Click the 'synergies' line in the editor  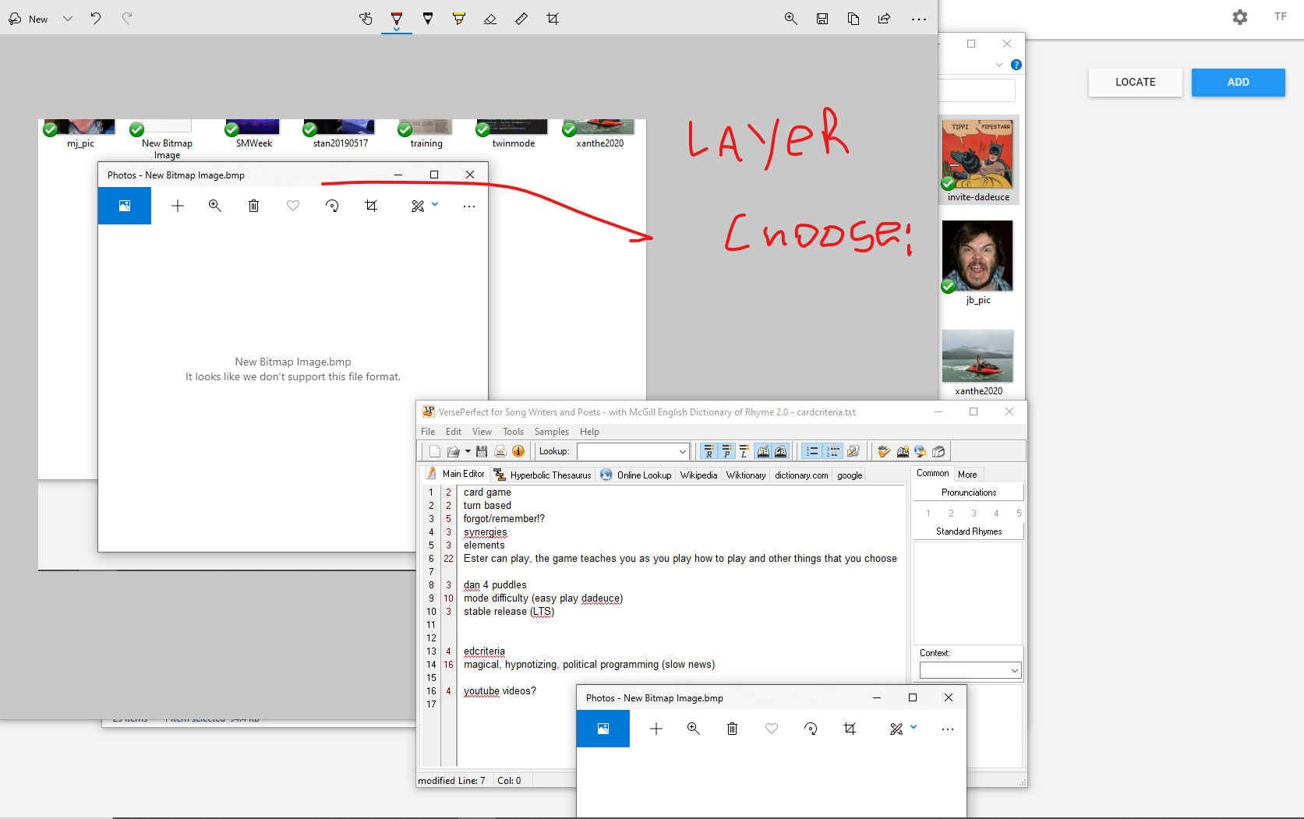click(x=485, y=532)
